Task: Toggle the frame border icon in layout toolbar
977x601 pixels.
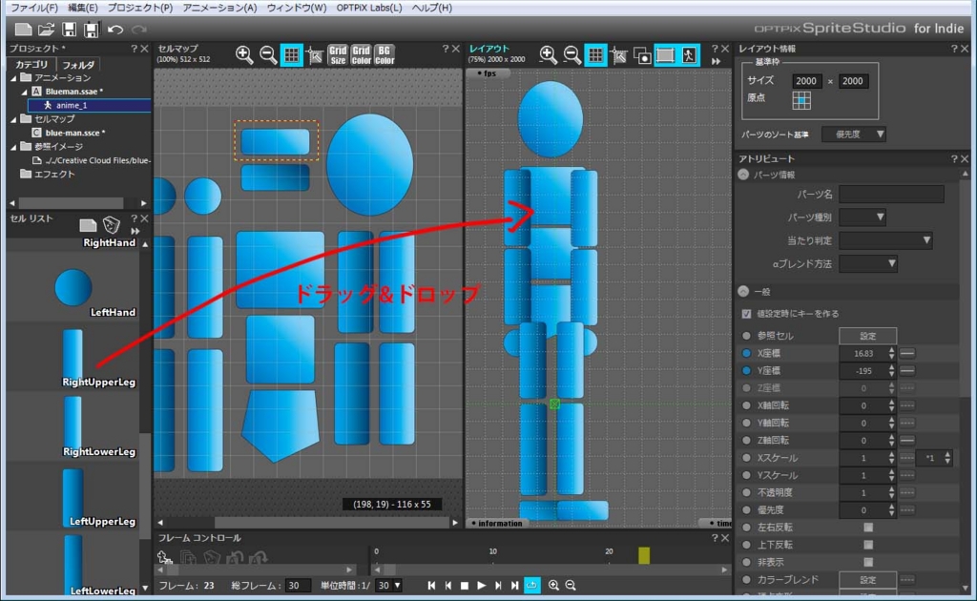Action: pyautogui.click(x=665, y=54)
